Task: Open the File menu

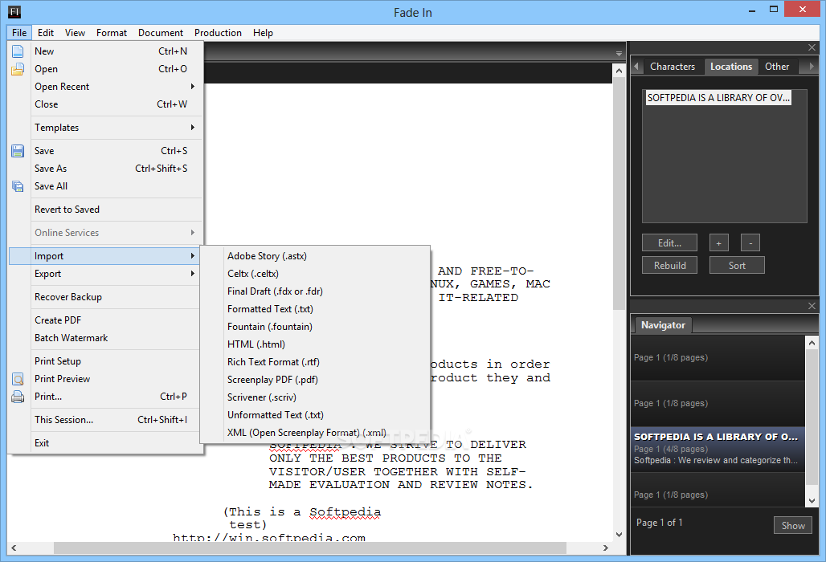Action: click(x=19, y=33)
